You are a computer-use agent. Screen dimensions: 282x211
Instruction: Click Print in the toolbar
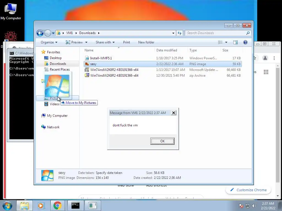(126, 42)
